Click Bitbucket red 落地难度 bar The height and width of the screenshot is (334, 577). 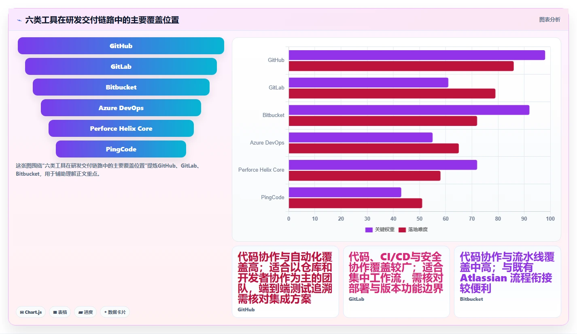(383, 121)
